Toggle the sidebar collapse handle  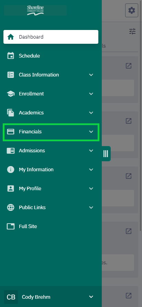click(106, 154)
